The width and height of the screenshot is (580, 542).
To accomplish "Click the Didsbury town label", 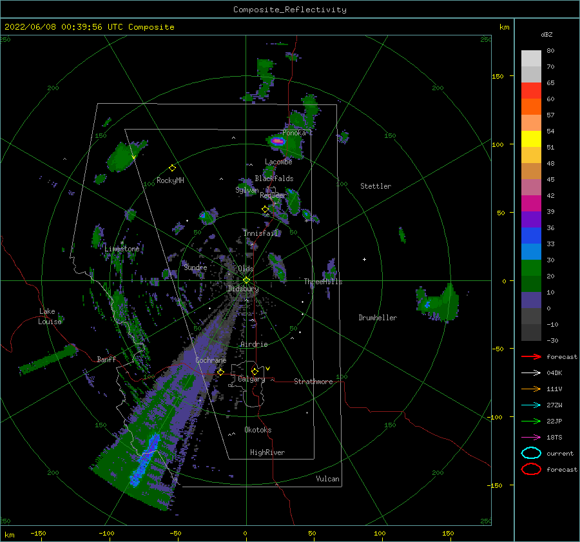I will 243,289.
